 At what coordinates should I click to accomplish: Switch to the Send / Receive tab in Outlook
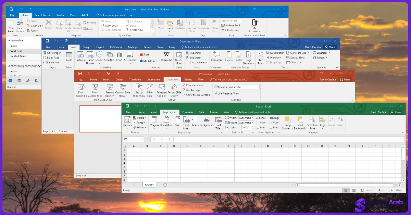pyautogui.click(x=43, y=15)
